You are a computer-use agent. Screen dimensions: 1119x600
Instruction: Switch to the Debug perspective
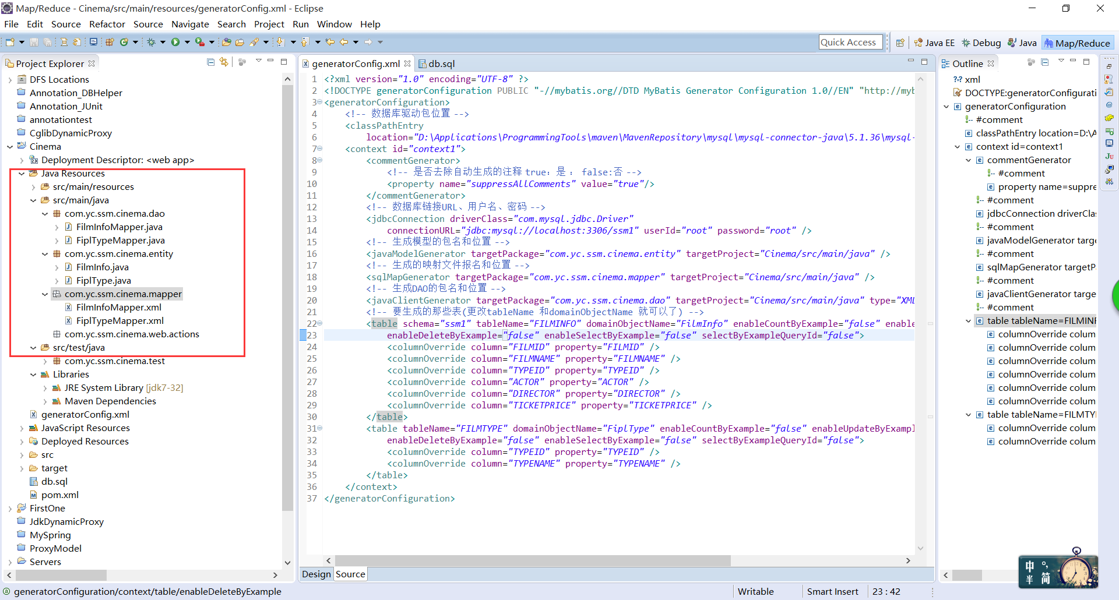pyautogui.click(x=981, y=43)
